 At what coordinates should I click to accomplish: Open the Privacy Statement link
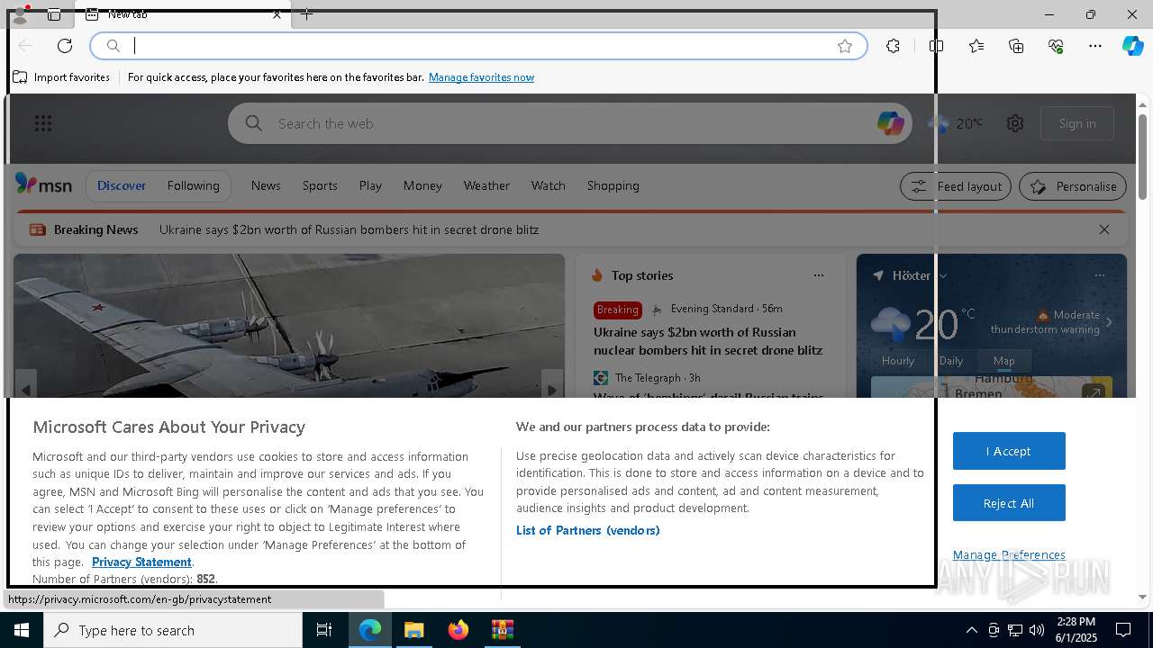click(x=141, y=562)
